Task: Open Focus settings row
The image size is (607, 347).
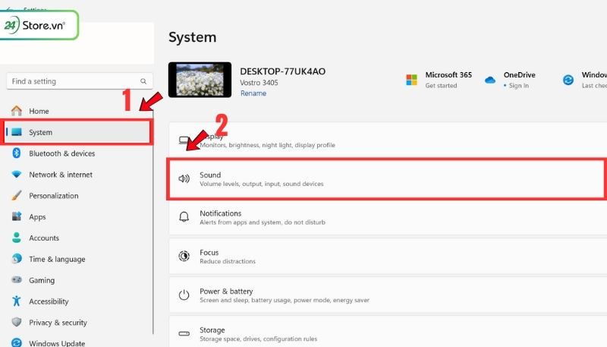Action: pyautogui.click(x=388, y=256)
